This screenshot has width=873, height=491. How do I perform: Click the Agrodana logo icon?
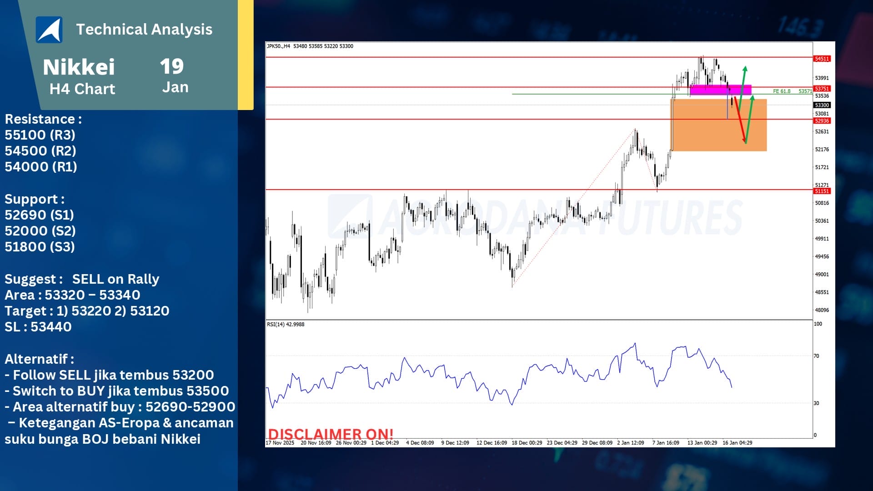[x=49, y=30]
